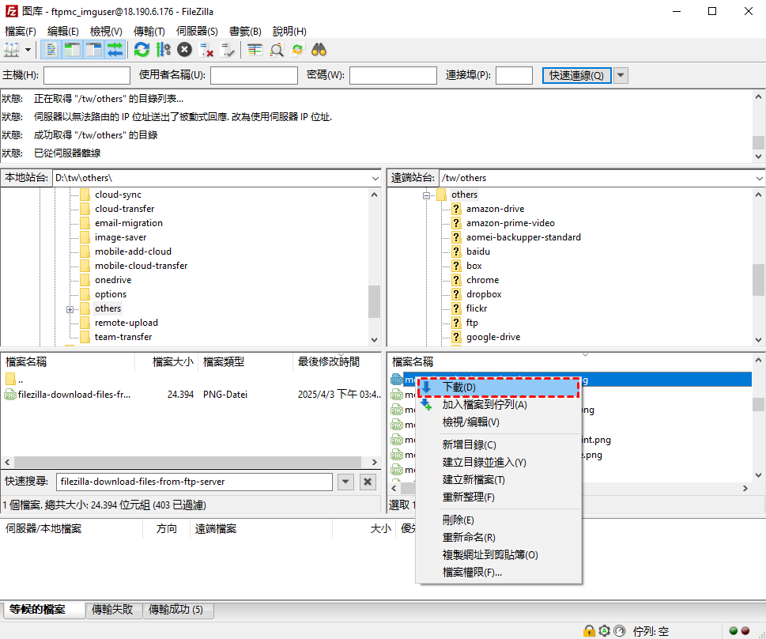Click the cancel current operation icon
Image resolution: width=766 pixels, height=639 pixels.
184,50
